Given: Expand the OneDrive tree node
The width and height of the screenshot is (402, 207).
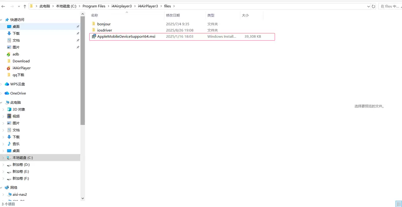Looking at the screenshot, I should tap(2, 93).
